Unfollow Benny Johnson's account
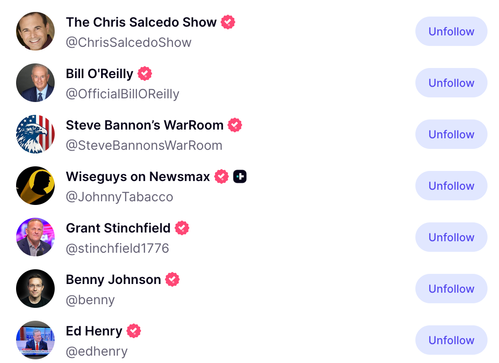 click(451, 289)
